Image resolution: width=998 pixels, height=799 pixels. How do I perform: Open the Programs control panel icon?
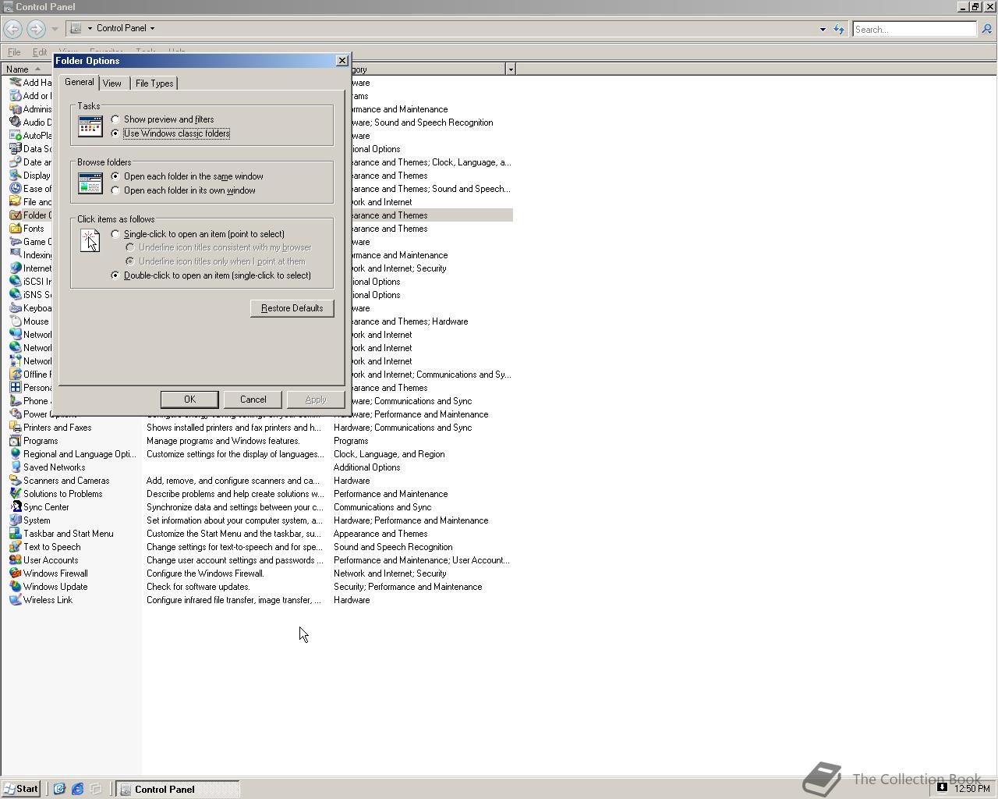pyautogui.click(x=15, y=441)
